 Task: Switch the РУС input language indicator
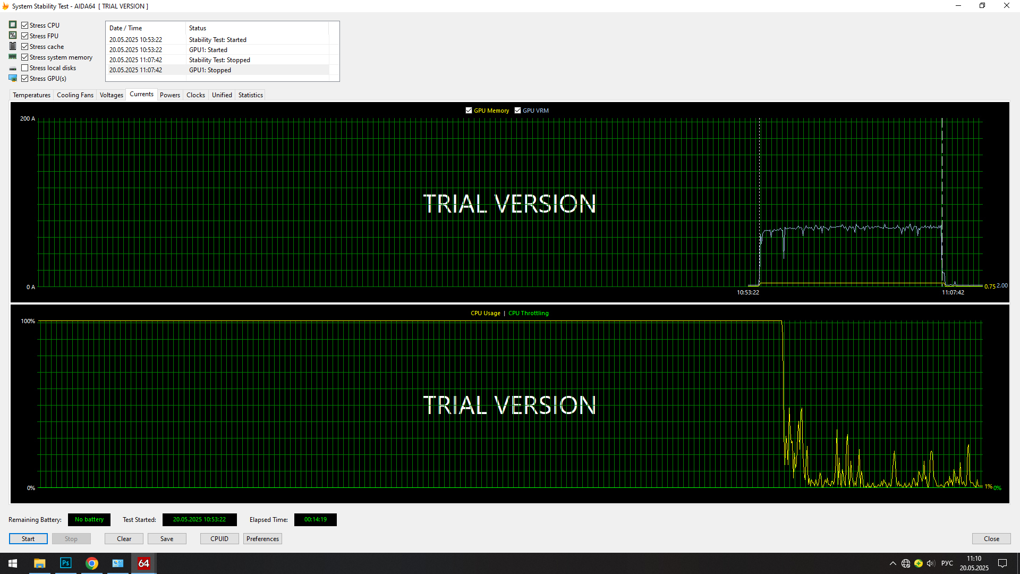tap(947, 563)
